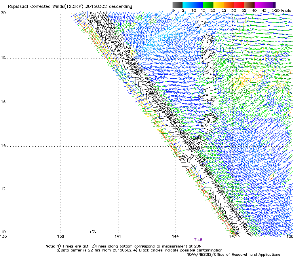
Task: Click the orange 25-30 knots legend swatch
Action: click(229, 5)
